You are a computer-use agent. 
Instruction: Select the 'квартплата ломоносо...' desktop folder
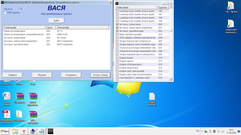[x=231, y=26]
